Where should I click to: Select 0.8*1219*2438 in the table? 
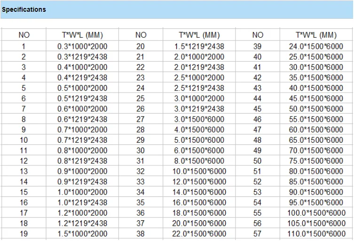pos(82,161)
